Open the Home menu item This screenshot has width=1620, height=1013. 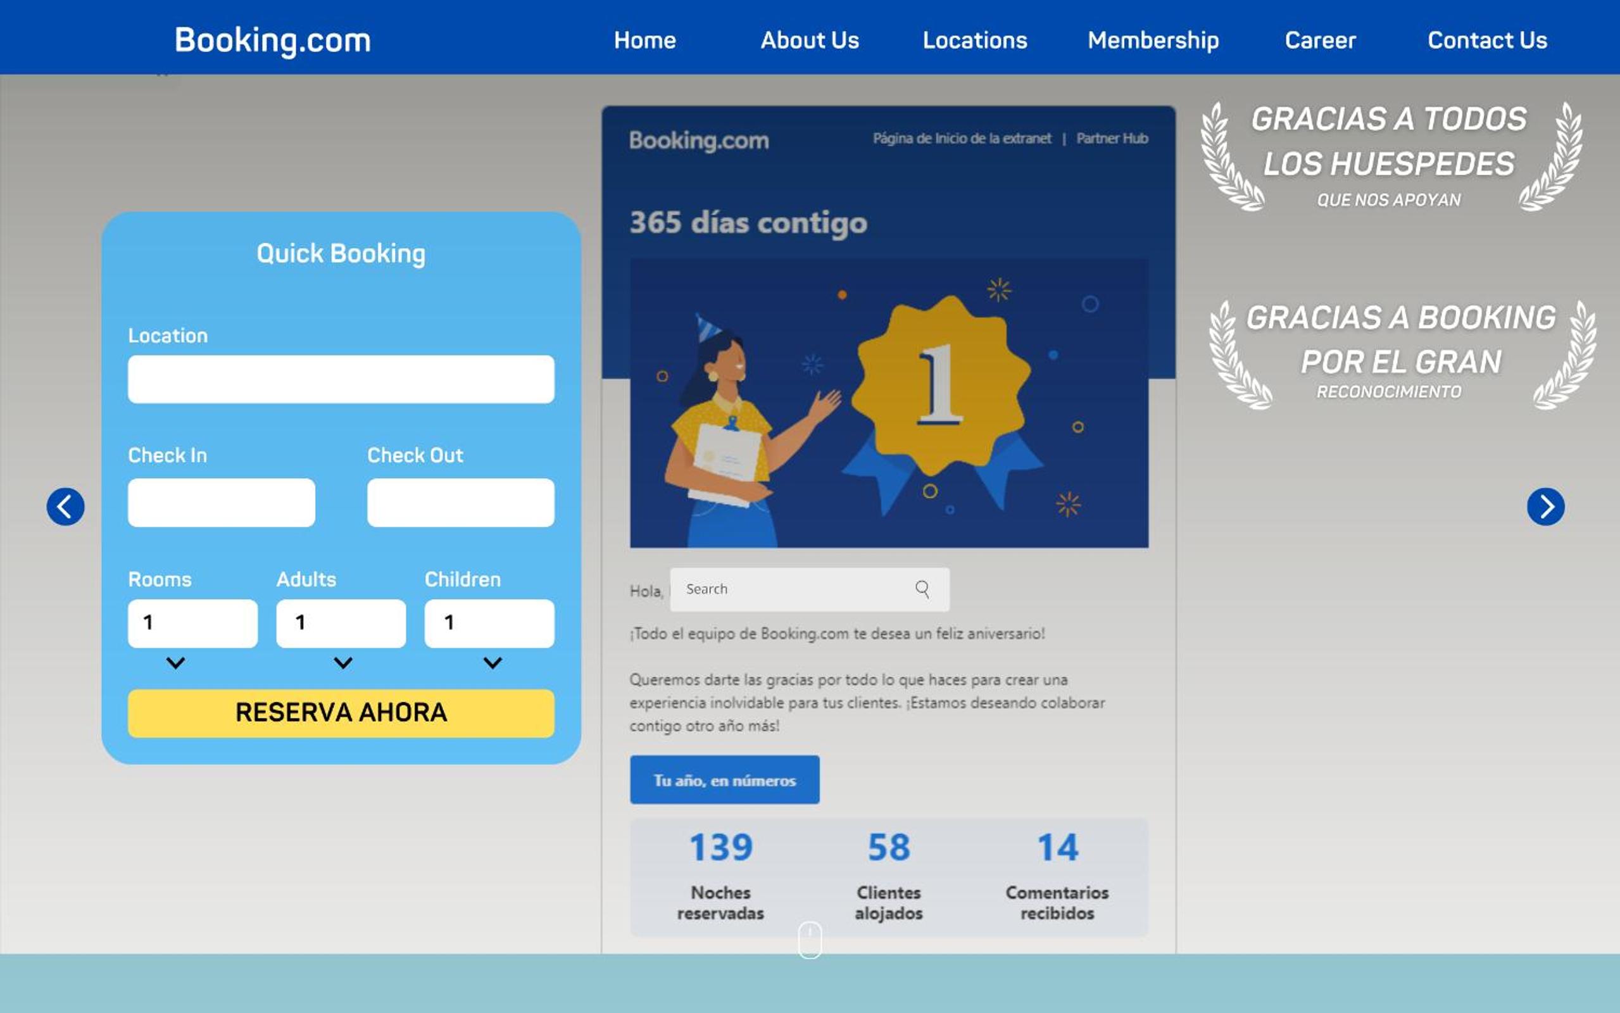click(x=645, y=40)
